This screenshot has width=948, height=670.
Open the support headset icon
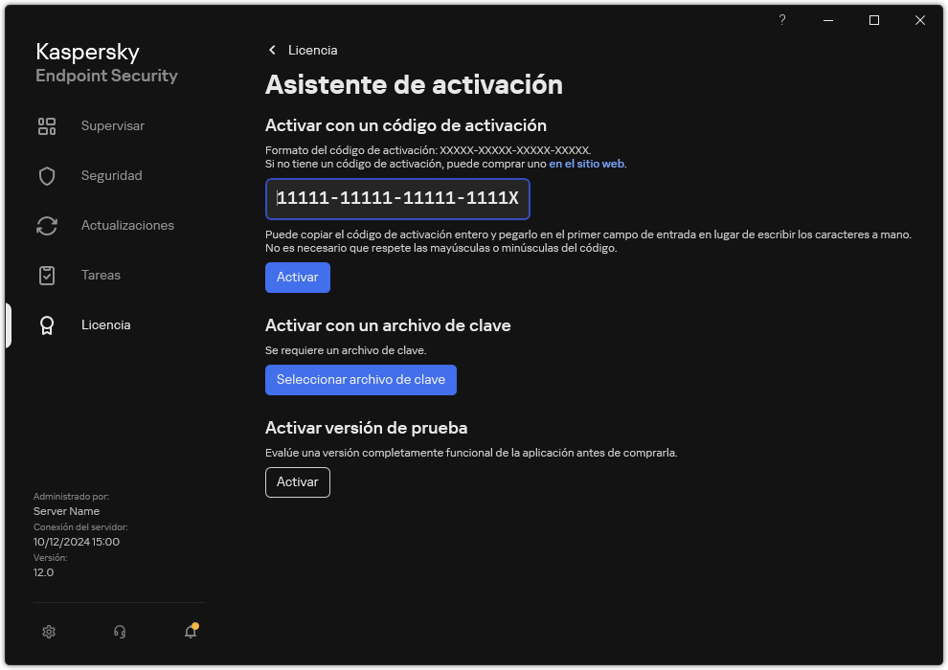click(x=119, y=632)
